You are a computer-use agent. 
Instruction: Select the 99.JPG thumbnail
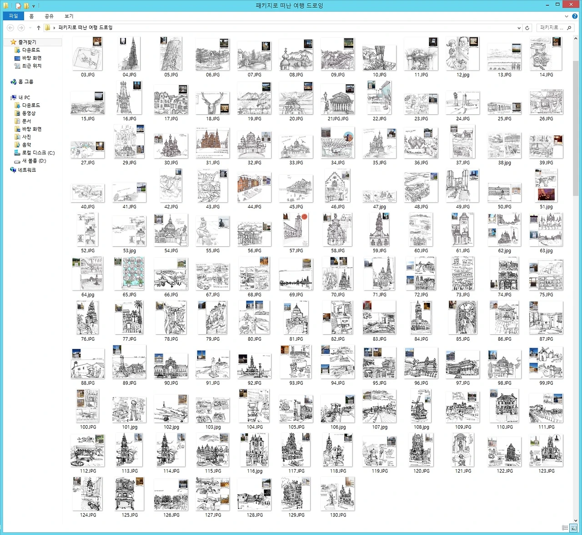pos(546,363)
